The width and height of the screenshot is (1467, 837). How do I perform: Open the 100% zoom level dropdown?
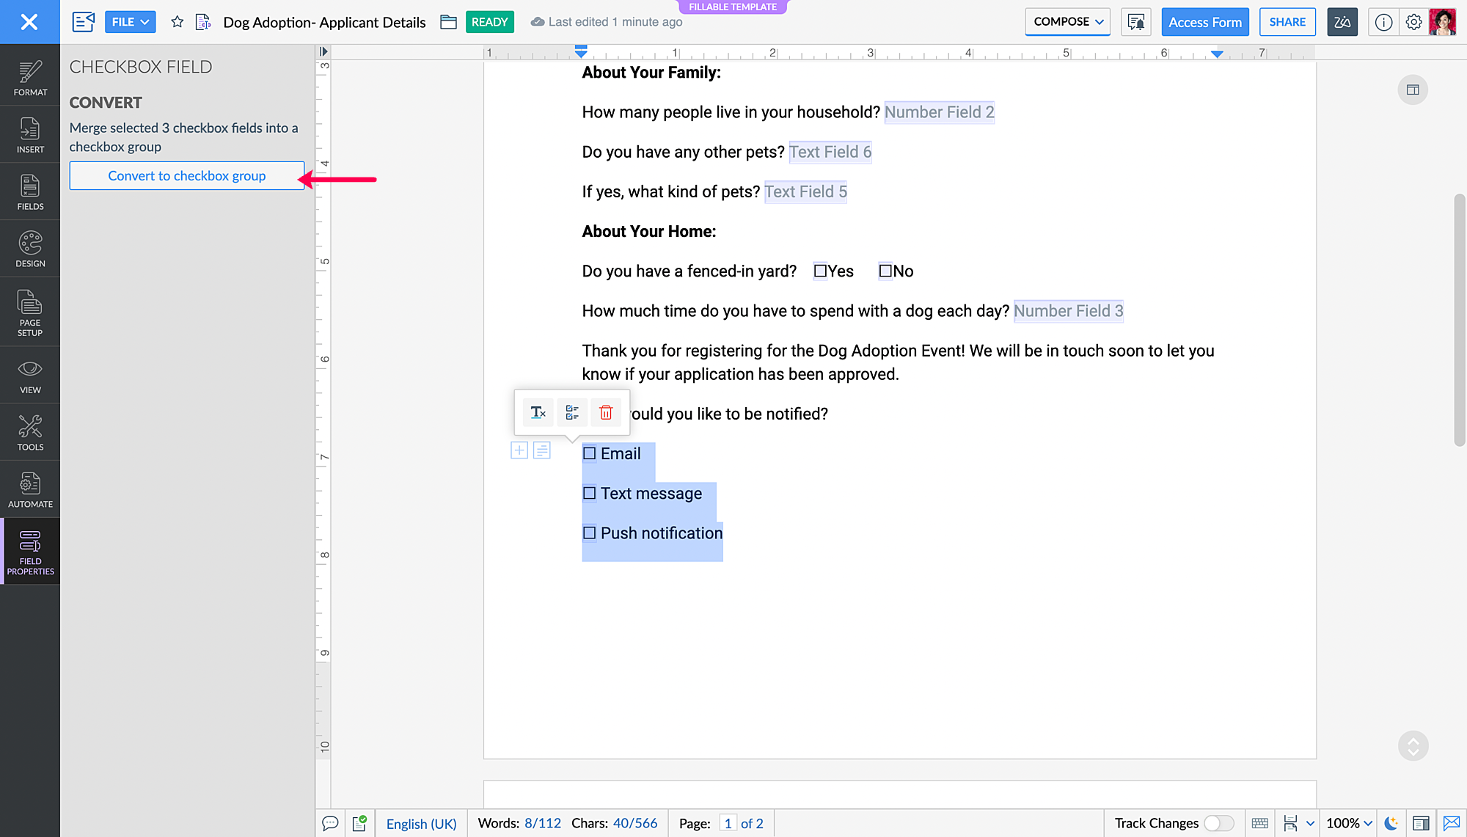coord(1349,823)
